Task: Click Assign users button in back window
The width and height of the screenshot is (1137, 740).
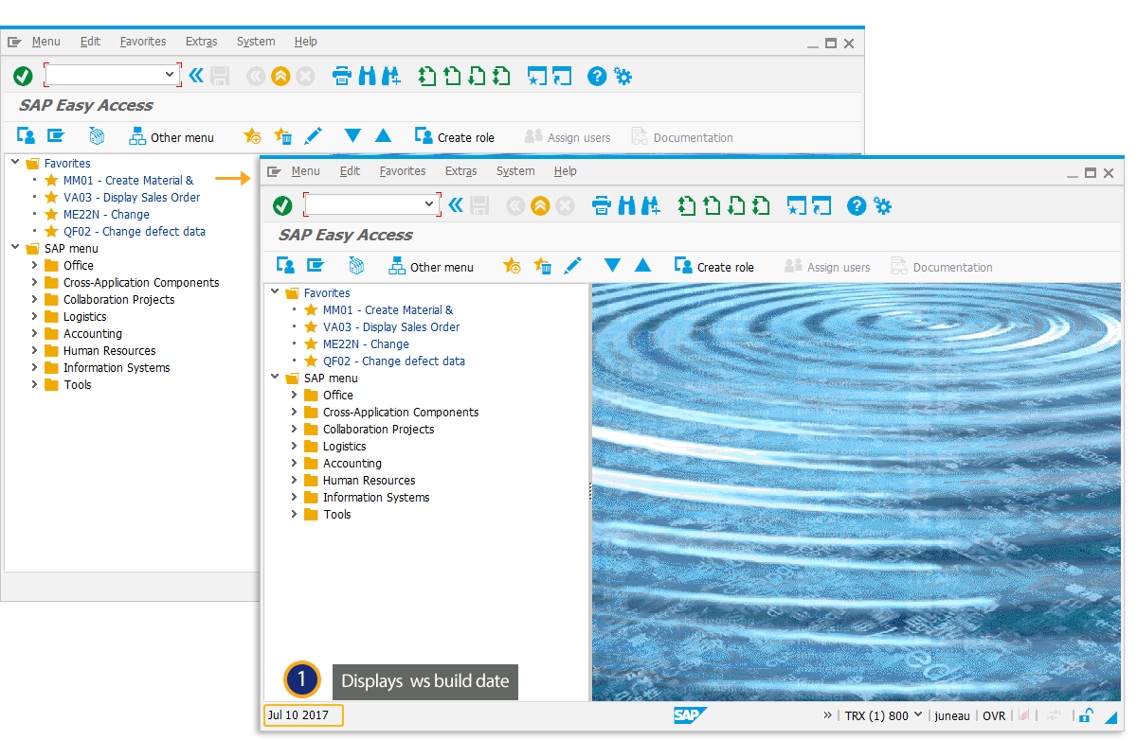Action: pyautogui.click(x=568, y=137)
